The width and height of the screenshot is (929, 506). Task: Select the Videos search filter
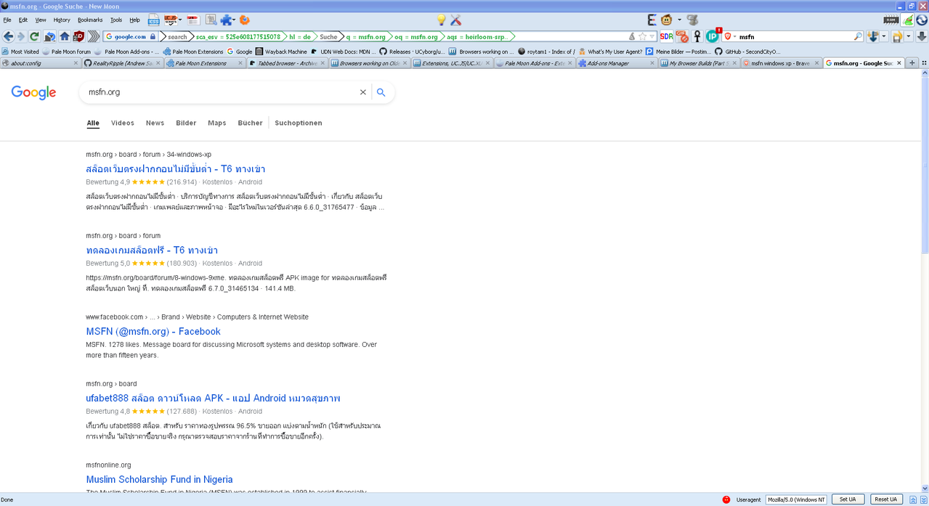[122, 123]
